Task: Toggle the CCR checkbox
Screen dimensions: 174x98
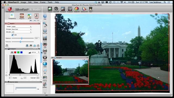Action: [13, 35]
